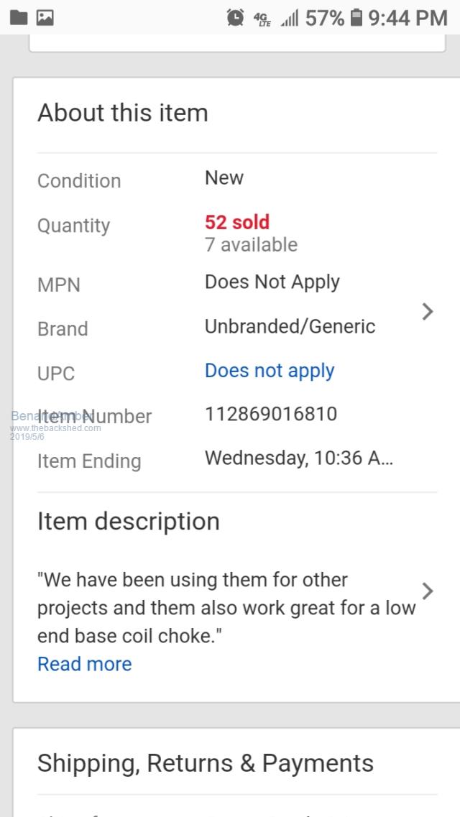Tap the Item Ending date value
460x817 pixels.
pyautogui.click(x=298, y=458)
